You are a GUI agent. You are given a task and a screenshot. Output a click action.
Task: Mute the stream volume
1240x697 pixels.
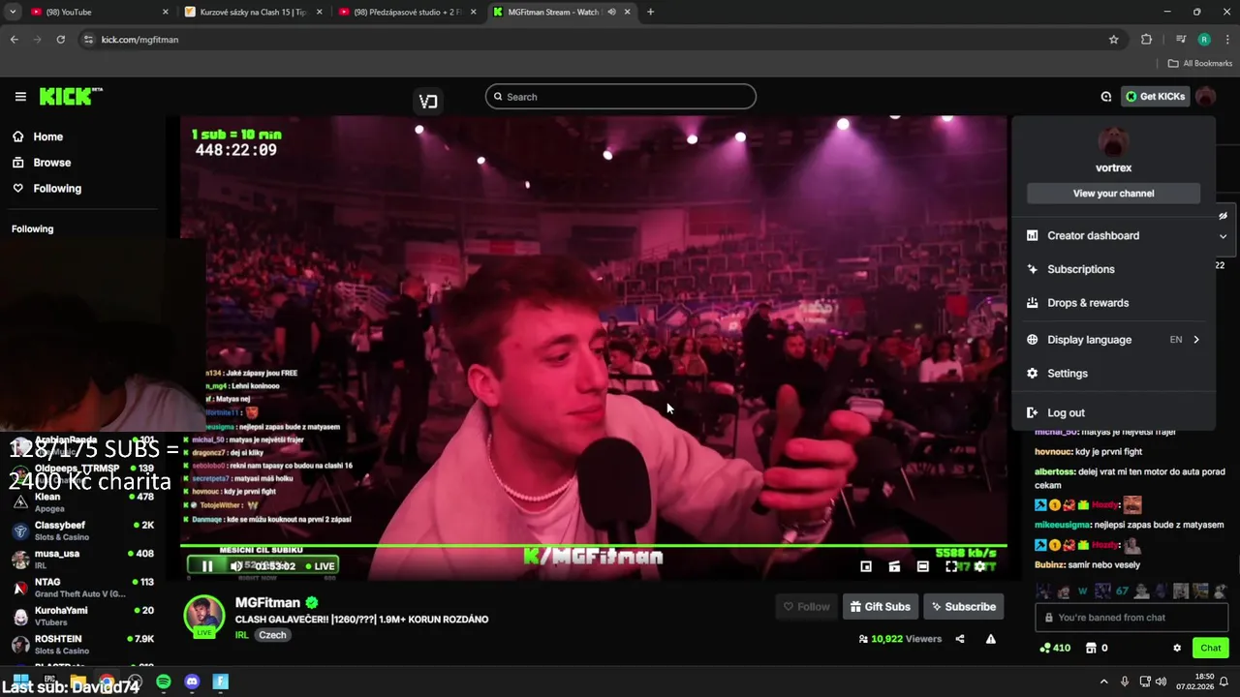tap(235, 566)
